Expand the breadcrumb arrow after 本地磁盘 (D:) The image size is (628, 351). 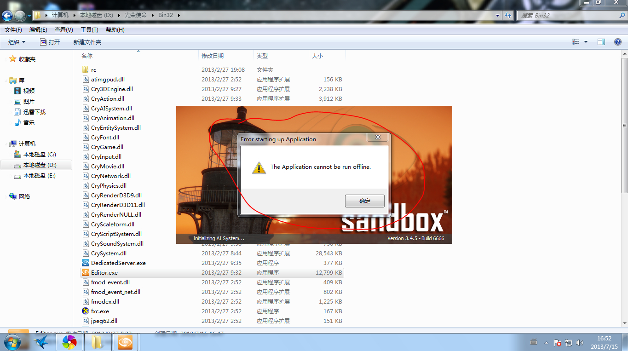(x=119, y=15)
